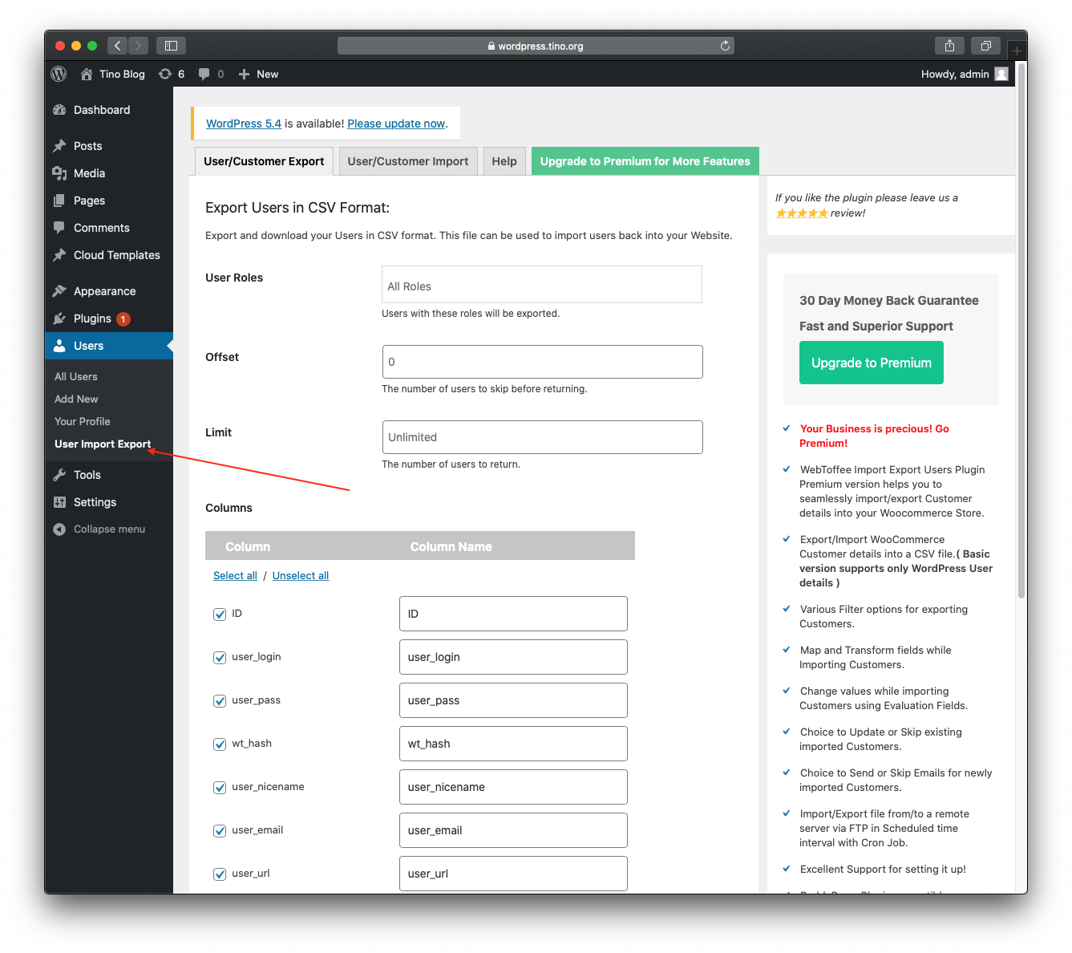Switch to the User/Customer Import tab

pos(407,160)
